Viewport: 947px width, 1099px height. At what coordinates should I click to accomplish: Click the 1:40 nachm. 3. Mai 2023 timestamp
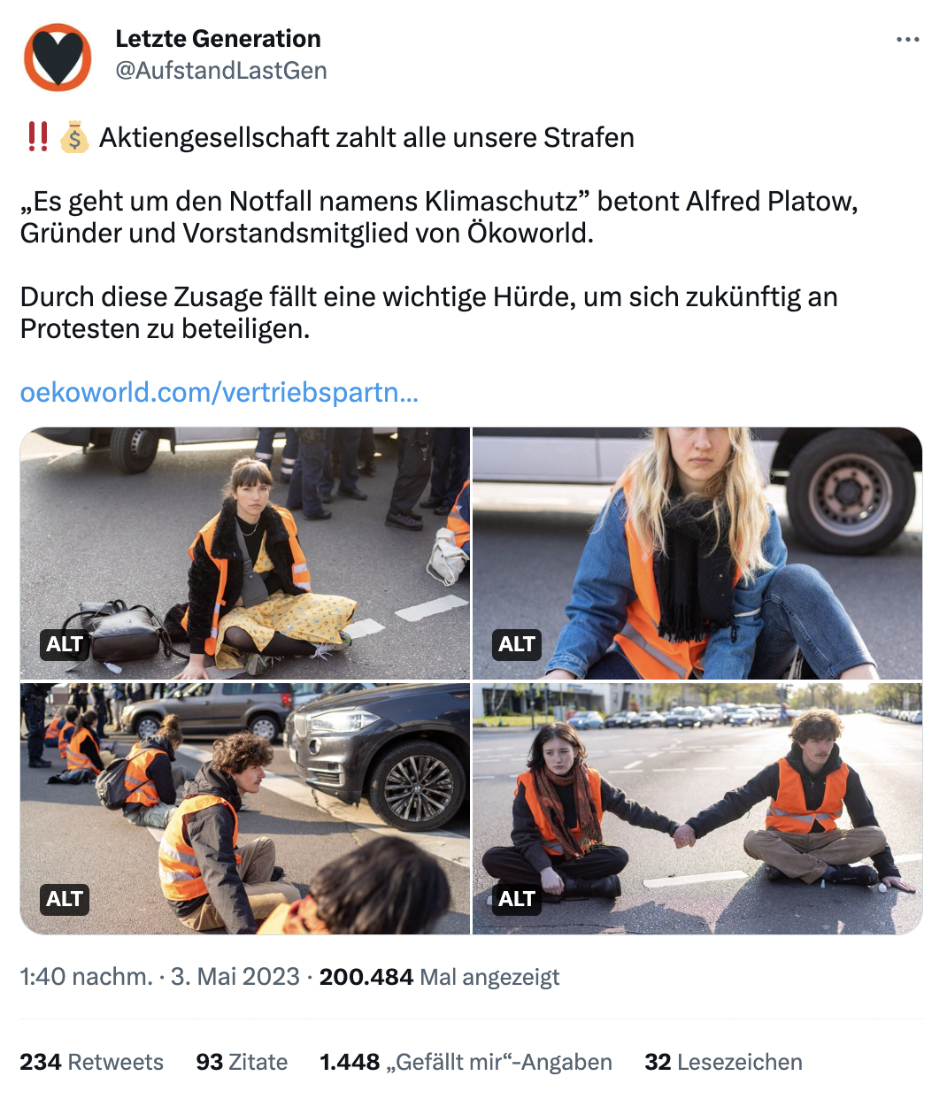[160, 977]
